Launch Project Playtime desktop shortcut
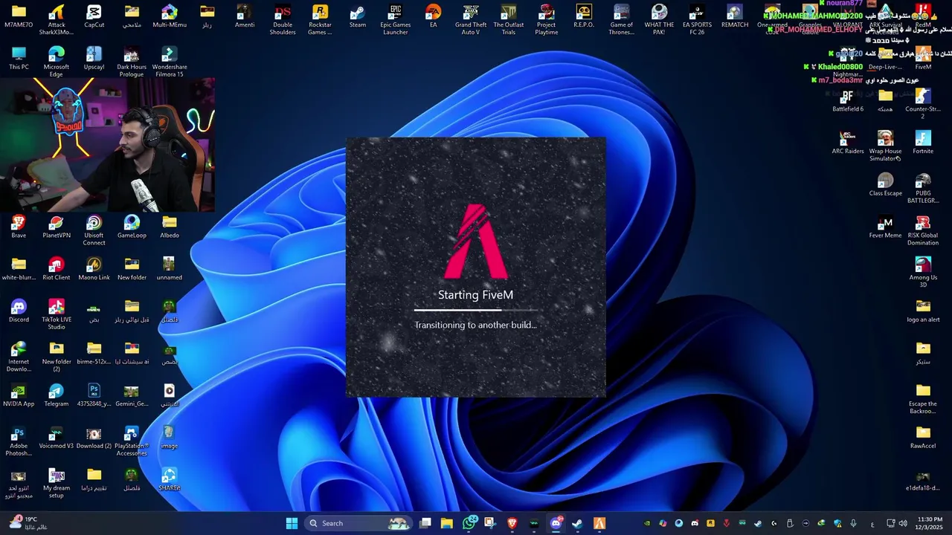 pyautogui.click(x=547, y=19)
